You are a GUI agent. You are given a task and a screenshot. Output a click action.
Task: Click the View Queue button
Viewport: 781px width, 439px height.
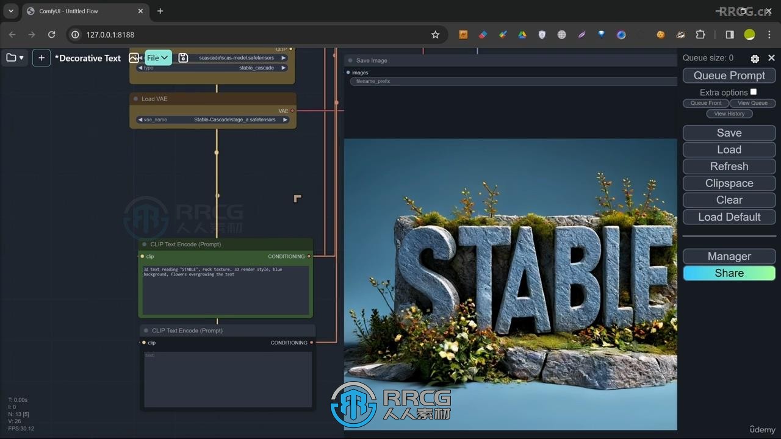point(753,103)
